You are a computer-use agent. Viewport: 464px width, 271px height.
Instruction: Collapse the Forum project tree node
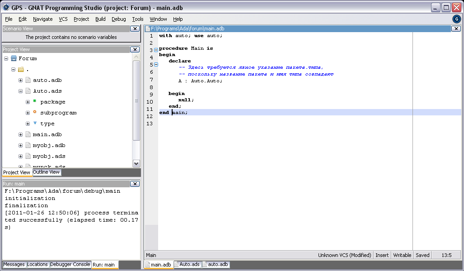click(6, 58)
